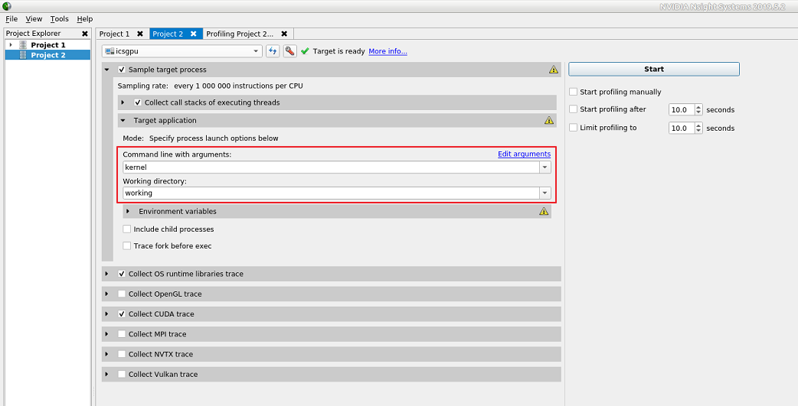The image size is (798, 406).
Task: Enable Collect Vulkan trace
Action: [122, 374]
